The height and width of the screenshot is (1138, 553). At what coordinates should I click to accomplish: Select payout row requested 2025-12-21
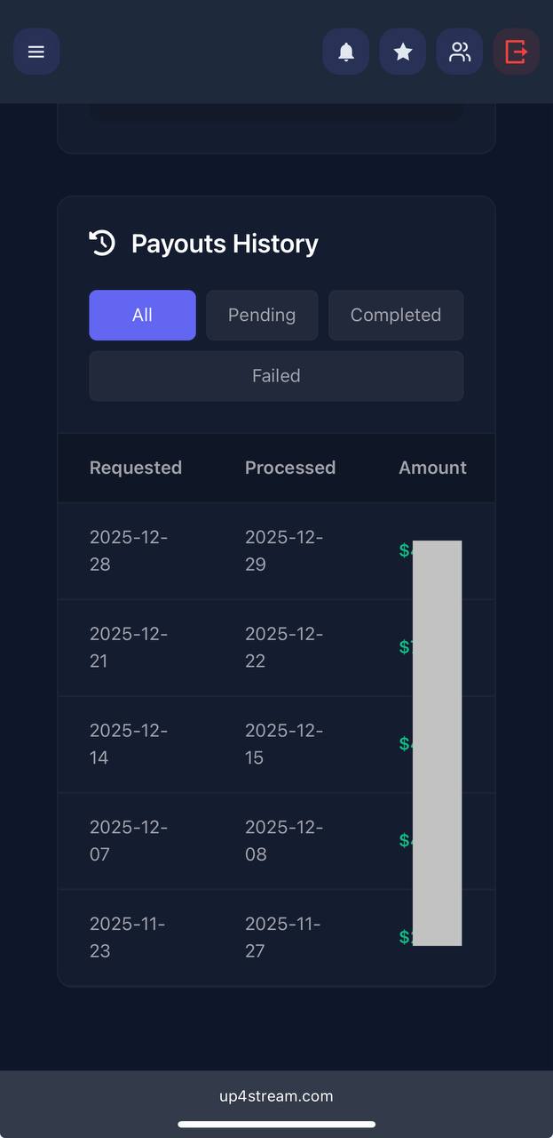click(276, 648)
